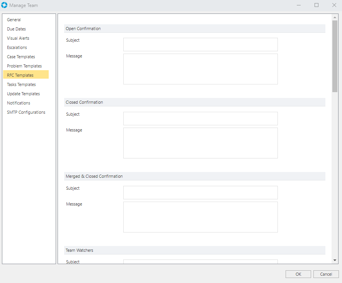Click the scrollbar down arrow

click(x=335, y=261)
